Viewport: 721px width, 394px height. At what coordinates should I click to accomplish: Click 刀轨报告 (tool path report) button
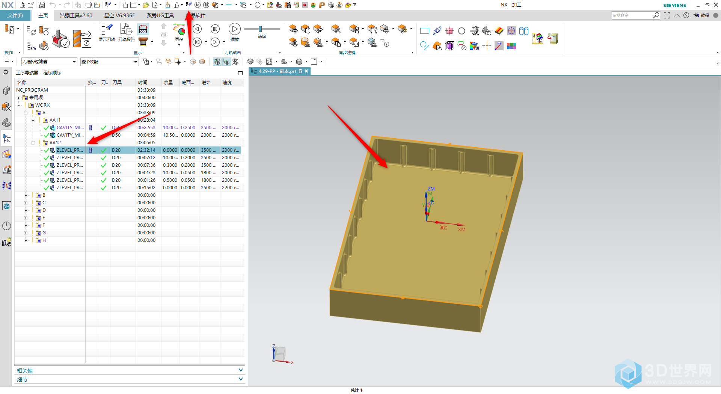(127, 32)
